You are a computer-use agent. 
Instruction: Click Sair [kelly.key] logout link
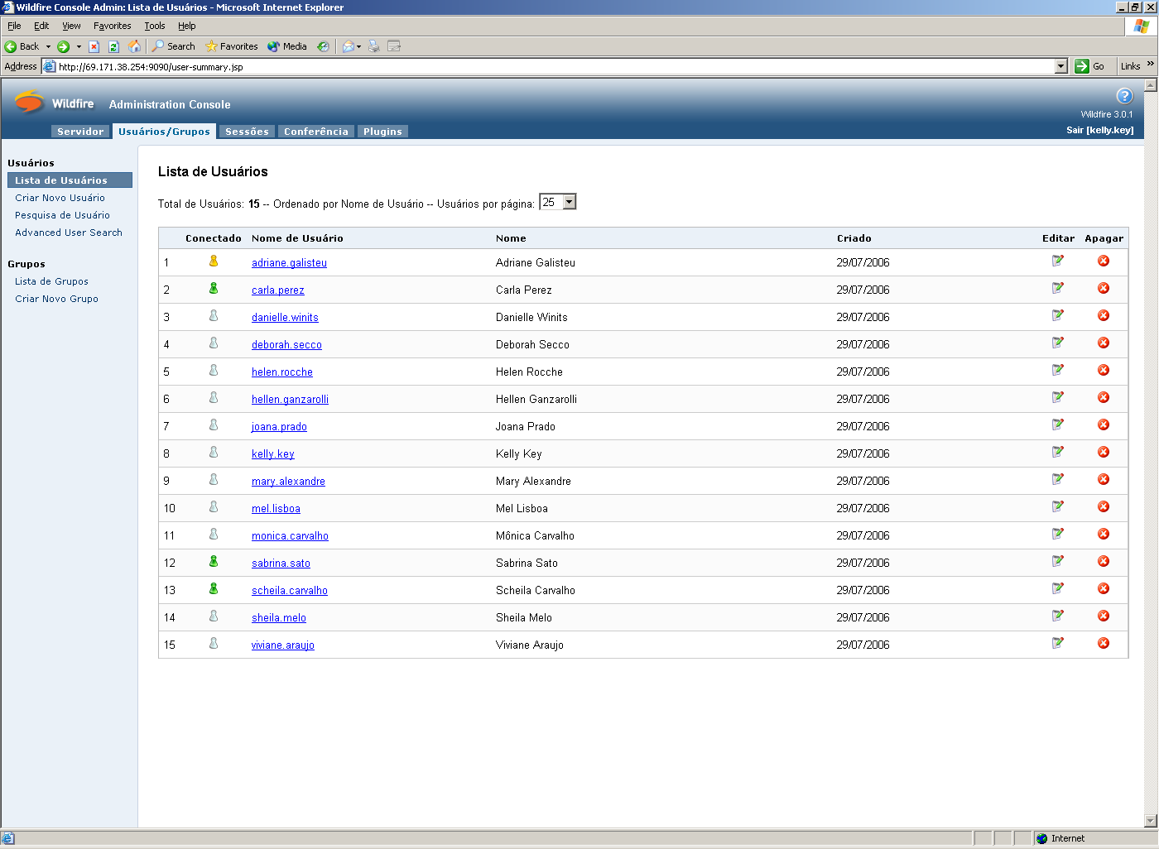click(x=1099, y=130)
